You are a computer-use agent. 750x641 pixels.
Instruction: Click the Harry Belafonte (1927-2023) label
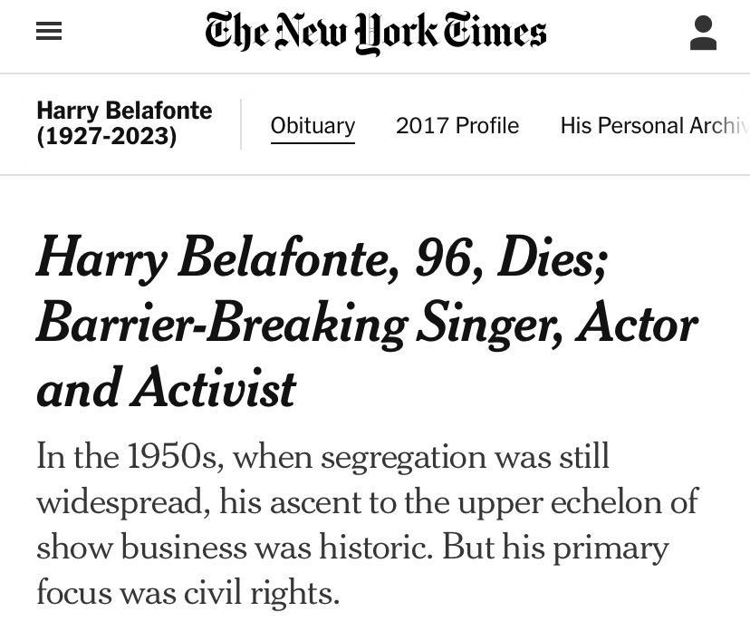coord(123,122)
